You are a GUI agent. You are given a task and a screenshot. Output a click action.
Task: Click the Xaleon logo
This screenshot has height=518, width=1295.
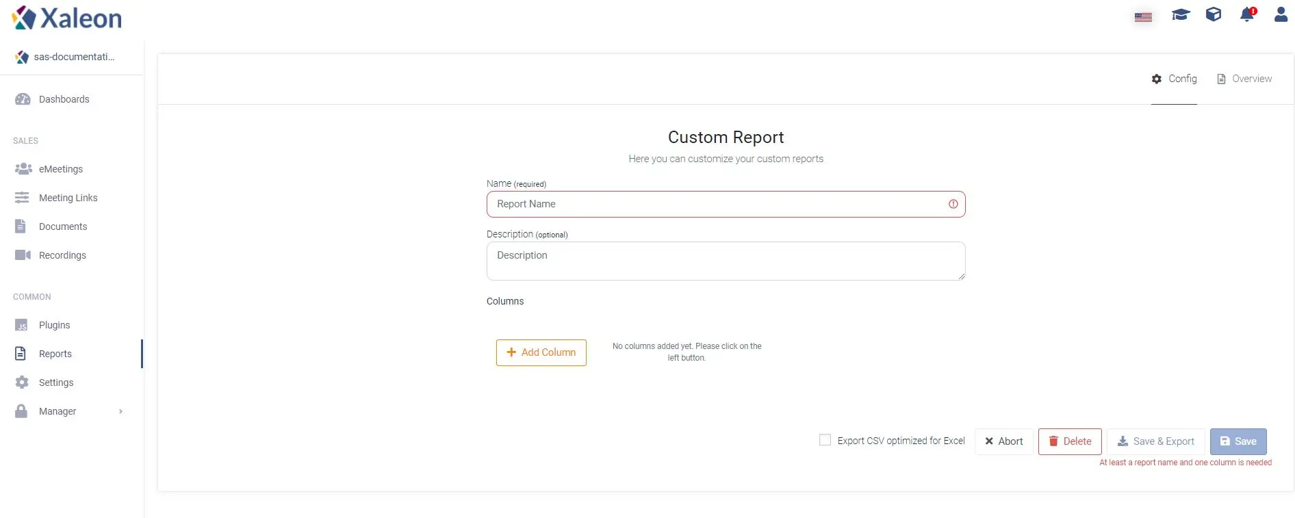click(x=66, y=18)
